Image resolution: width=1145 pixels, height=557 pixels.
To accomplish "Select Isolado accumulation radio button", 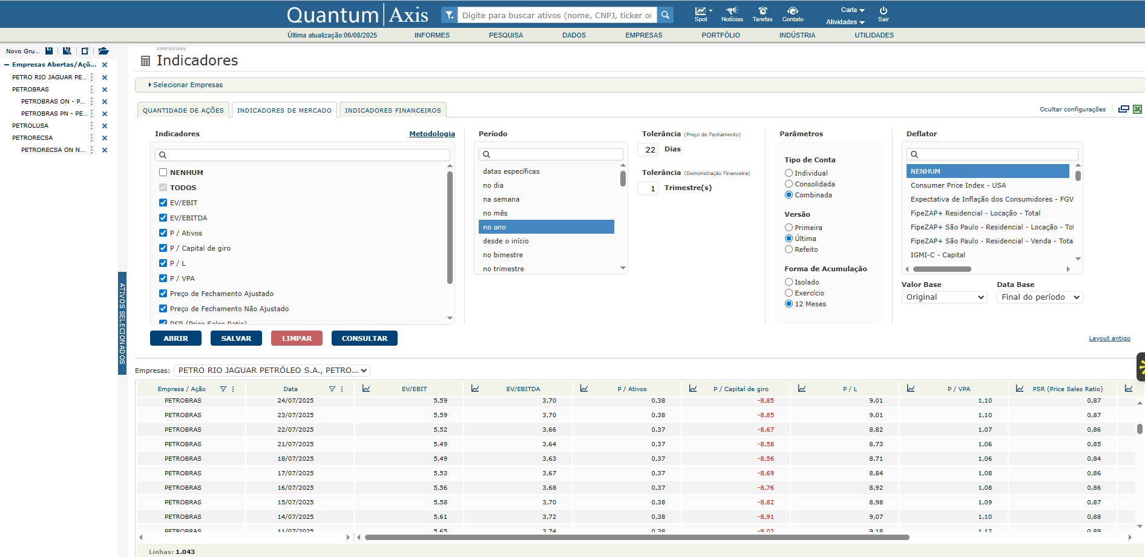I will point(789,282).
